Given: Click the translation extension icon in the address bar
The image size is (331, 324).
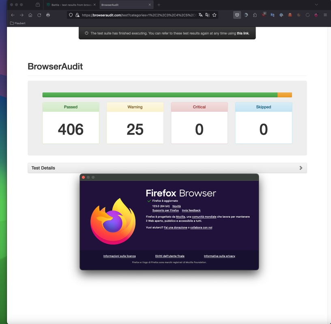Looking at the screenshot, I should pyautogui.click(x=208, y=15).
